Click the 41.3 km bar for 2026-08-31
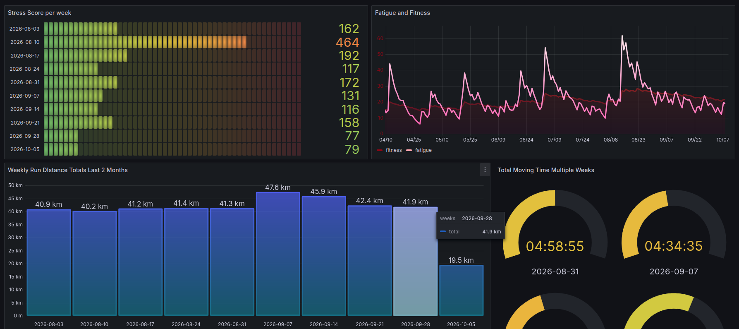The width and height of the screenshot is (739, 329). (232, 262)
